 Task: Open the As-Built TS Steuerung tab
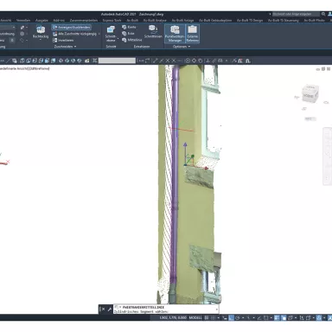[x=284, y=21]
